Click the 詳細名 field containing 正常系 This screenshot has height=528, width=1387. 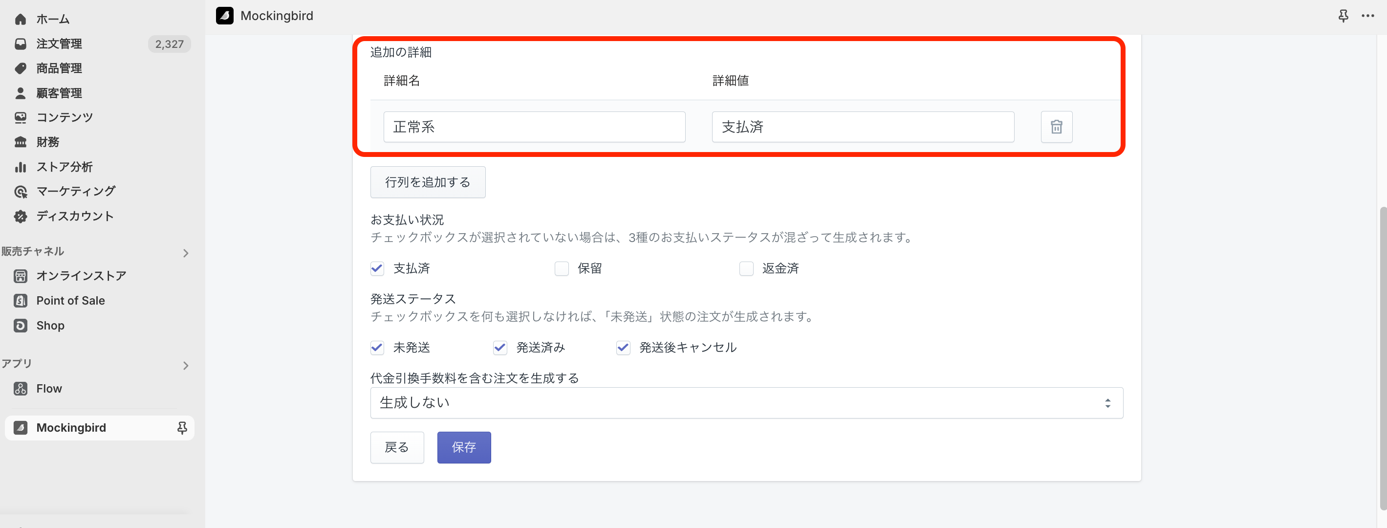pos(534,127)
